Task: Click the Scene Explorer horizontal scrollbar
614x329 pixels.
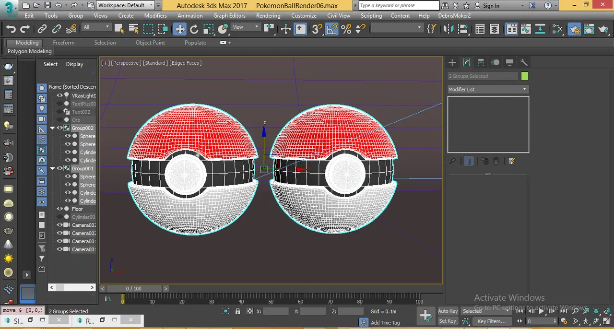Action: click(x=72, y=287)
